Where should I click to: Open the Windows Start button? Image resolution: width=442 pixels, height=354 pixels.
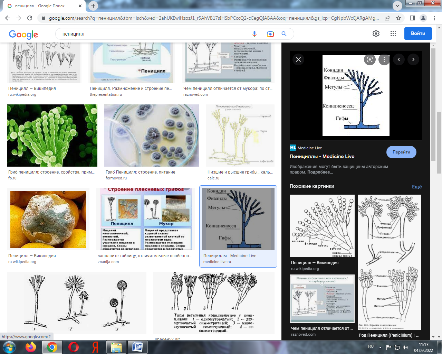tap(9, 347)
